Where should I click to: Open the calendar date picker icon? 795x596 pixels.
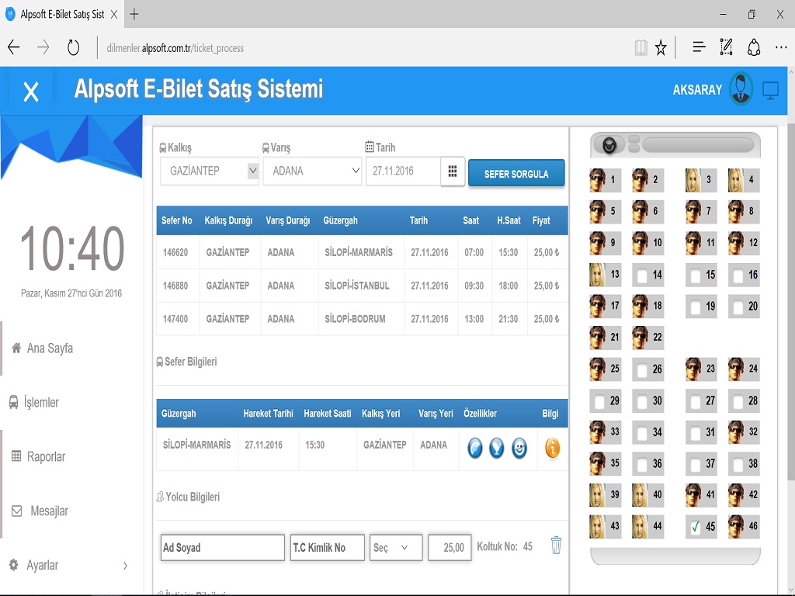[453, 172]
